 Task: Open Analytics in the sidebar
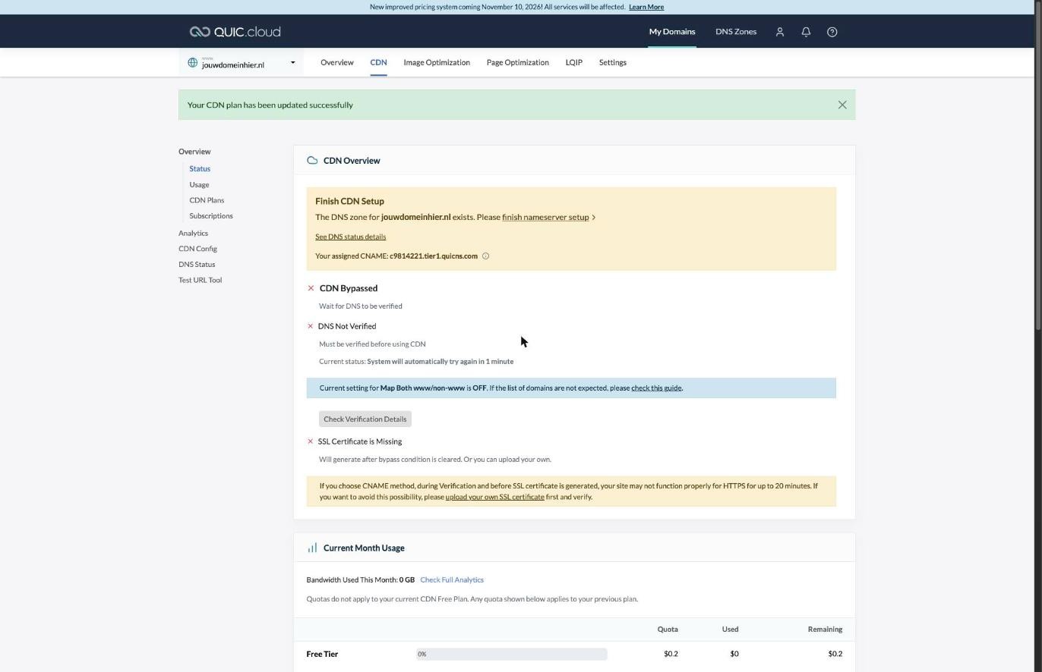click(193, 233)
